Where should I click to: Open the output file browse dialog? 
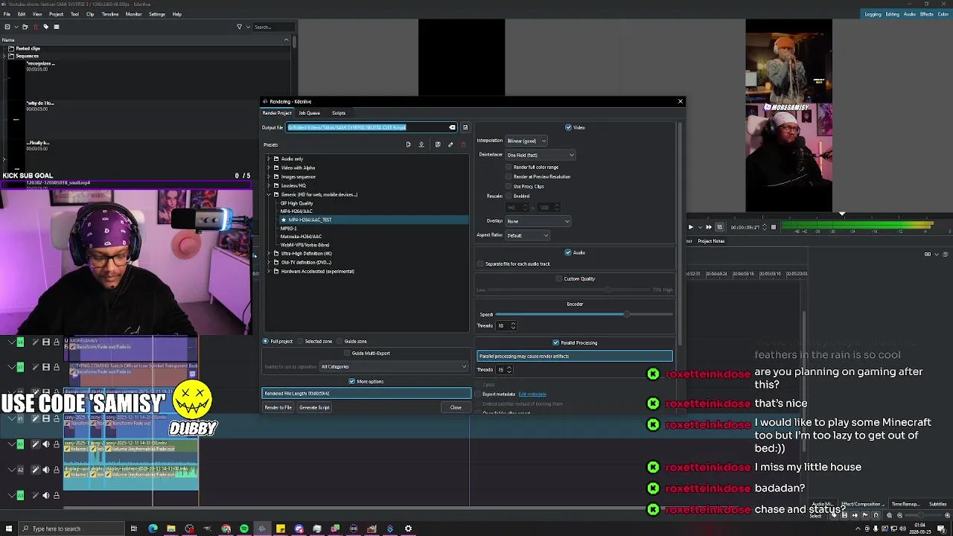point(465,127)
